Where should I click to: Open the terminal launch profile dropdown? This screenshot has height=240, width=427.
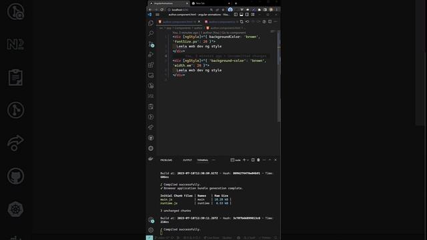pyautogui.click(x=248, y=160)
